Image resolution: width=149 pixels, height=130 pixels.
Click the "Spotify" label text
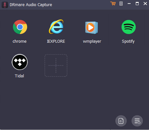pyautogui.click(x=128, y=41)
